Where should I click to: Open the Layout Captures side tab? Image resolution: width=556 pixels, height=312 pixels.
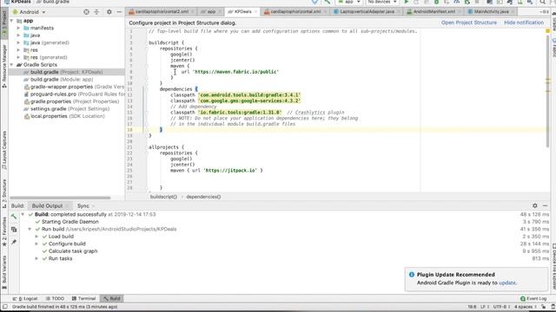point(4,150)
